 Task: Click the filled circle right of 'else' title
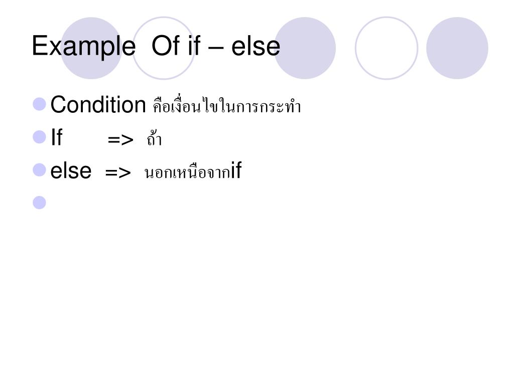[305, 48]
